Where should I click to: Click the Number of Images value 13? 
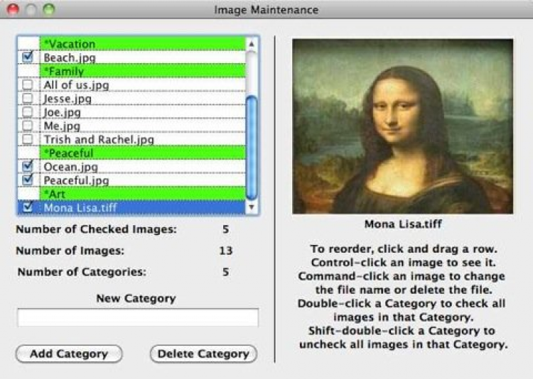(x=226, y=251)
